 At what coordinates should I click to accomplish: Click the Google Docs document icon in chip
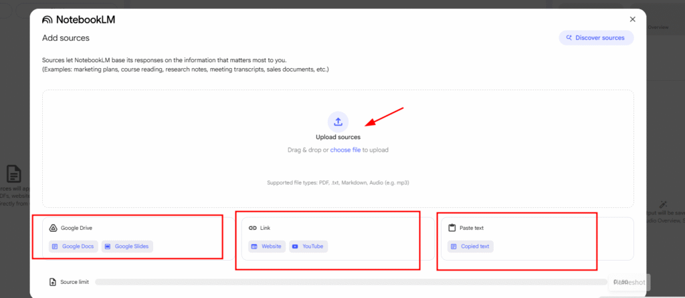pos(55,247)
